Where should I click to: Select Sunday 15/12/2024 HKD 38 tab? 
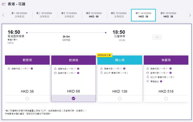pyautogui.click(x=168, y=15)
